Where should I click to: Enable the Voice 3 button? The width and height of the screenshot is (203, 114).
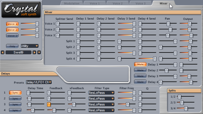pyautogui.click(x=12, y=36)
